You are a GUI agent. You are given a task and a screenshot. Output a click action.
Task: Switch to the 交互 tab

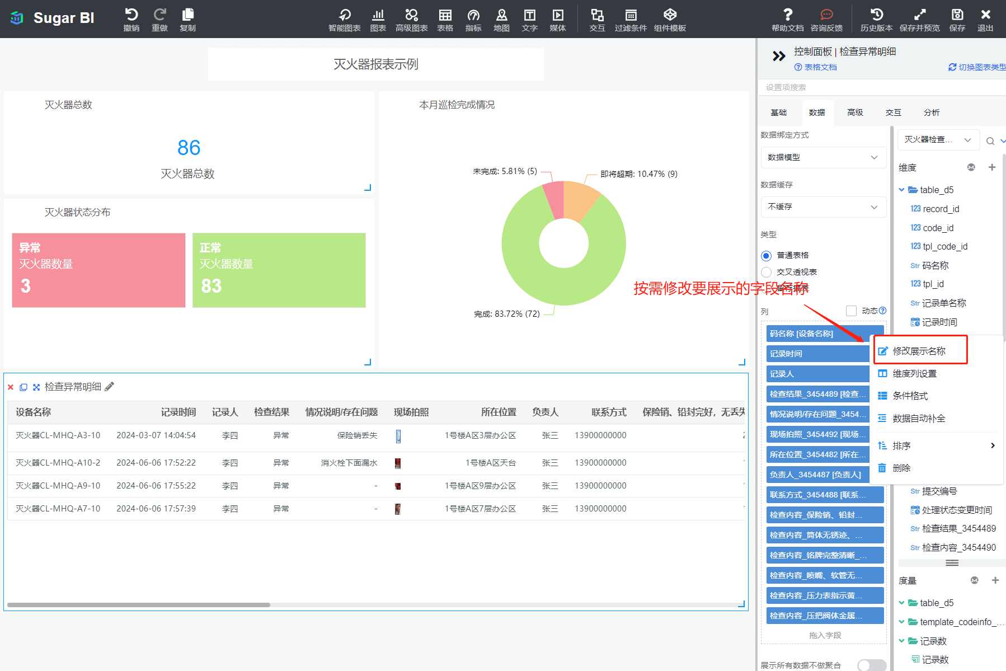[894, 112]
